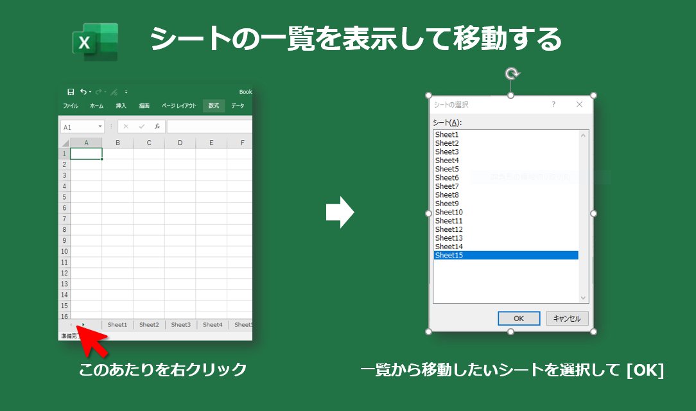Image resolution: width=696 pixels, height=411 pixels.
Task: Click the formula bar Cancel X icon
Action: point(126,127)
